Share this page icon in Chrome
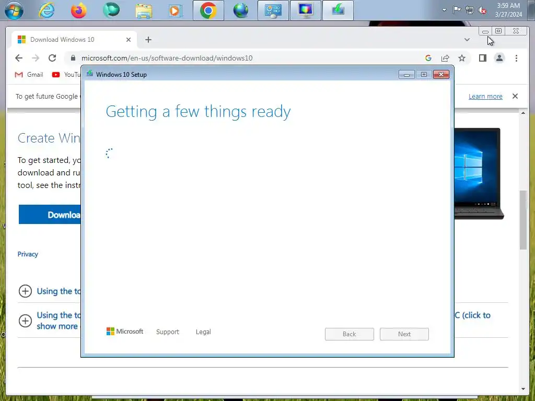The width and height of the screenshot is (535, 401). click(445, 58)
